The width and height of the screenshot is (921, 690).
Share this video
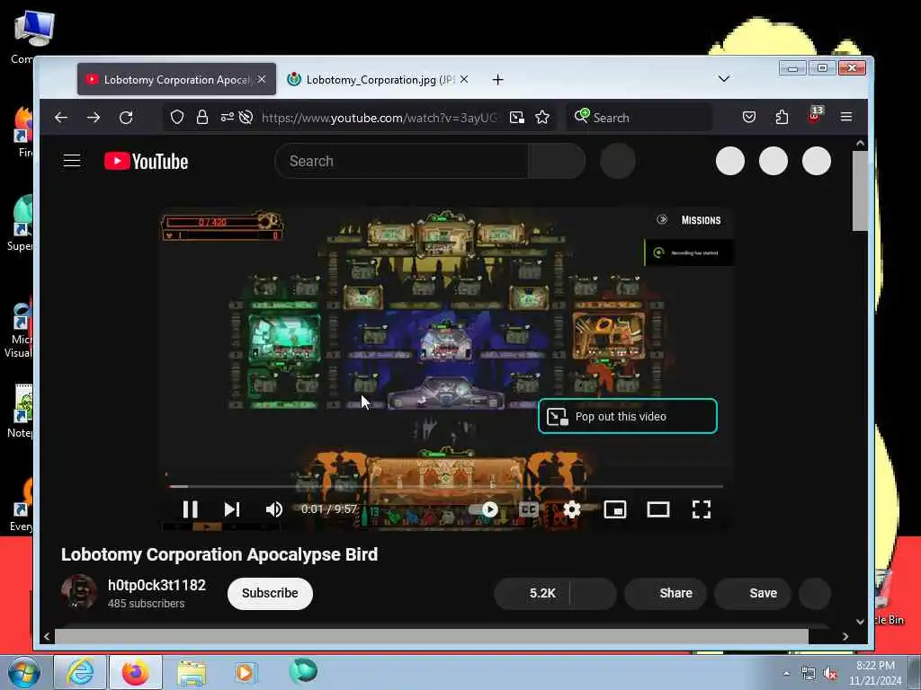[666, 593]
